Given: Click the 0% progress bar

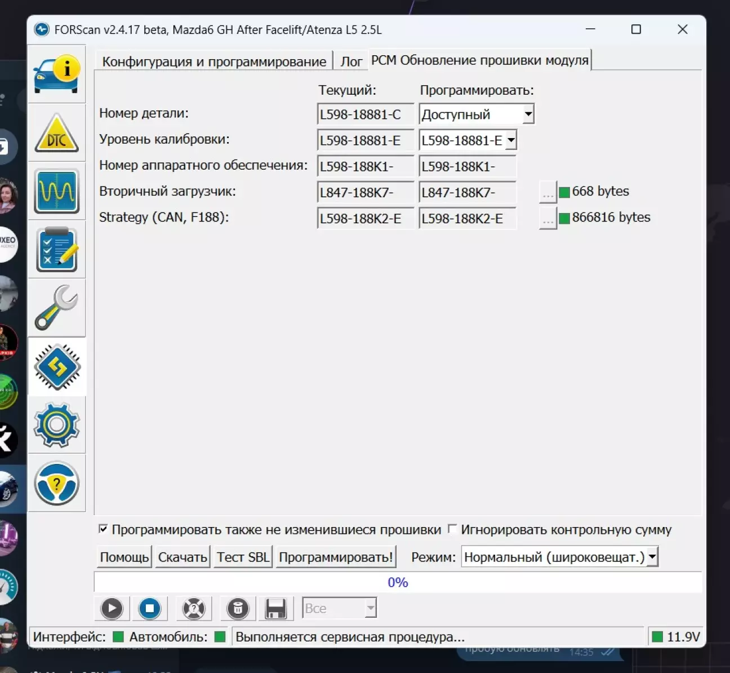Looking at the screenshot, I should click(x=398, y=582).
